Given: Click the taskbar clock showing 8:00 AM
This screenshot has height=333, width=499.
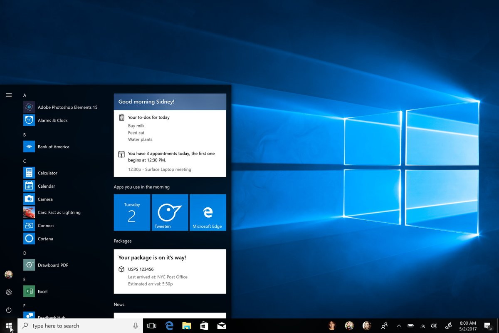Looking at the screenshot, I should (x=468, y=326).
